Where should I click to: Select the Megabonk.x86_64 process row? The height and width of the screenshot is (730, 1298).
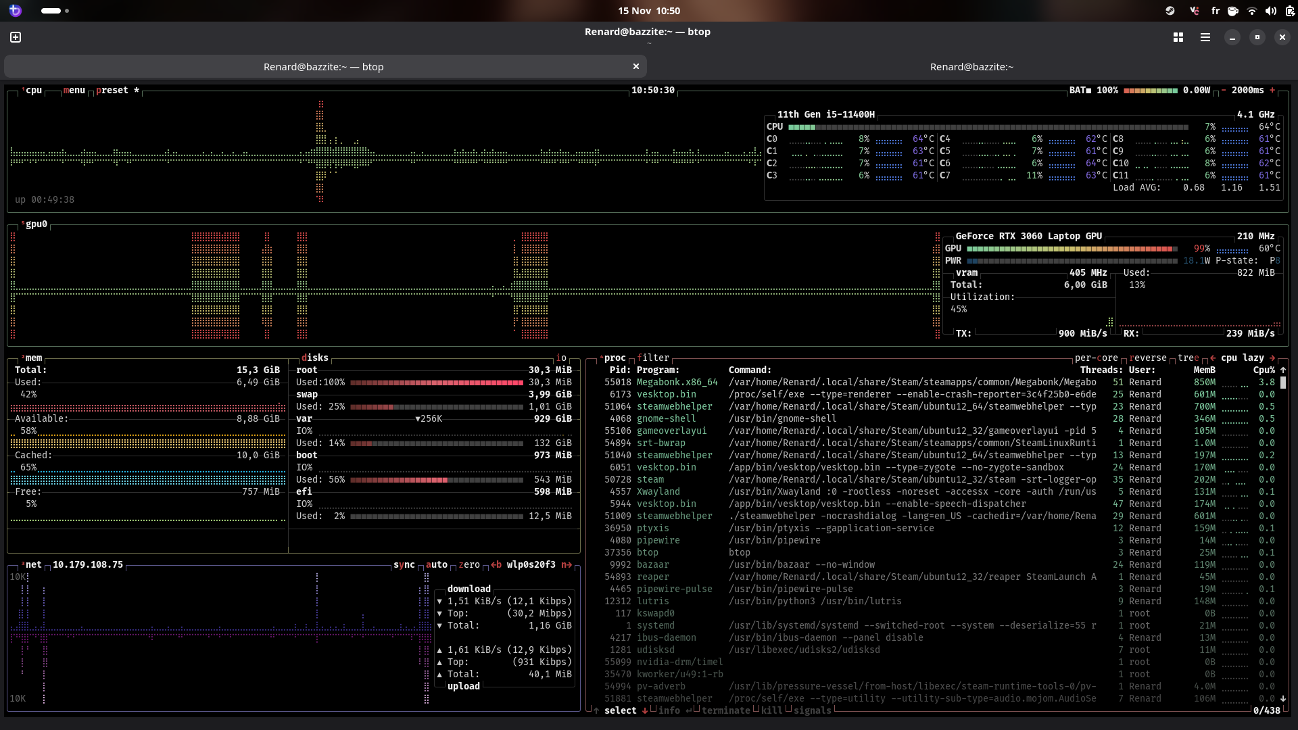point(677,382)
